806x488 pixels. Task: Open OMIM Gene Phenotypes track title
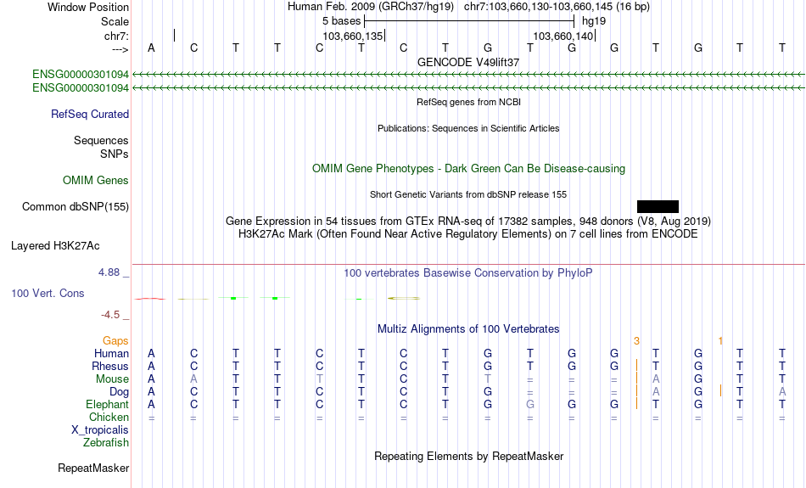(x=469, y=169)
